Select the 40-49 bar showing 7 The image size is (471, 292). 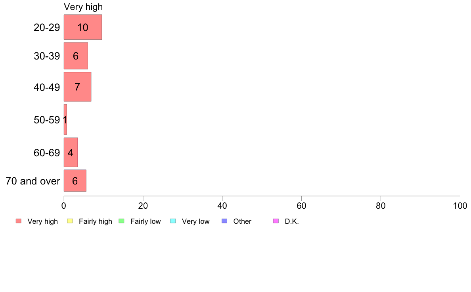(x=77, y=87)
